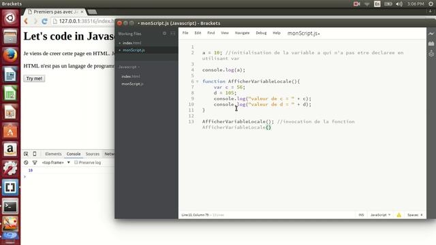436x245 pixels.
Task: Open LibreOffice Impress from the dock
Action: click(10, 112)
